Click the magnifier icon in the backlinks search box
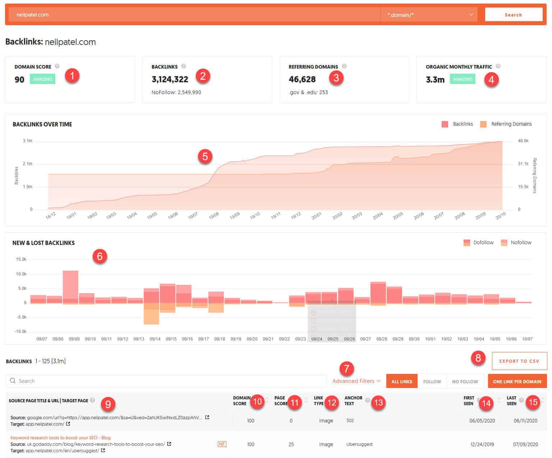 (13, 381)
